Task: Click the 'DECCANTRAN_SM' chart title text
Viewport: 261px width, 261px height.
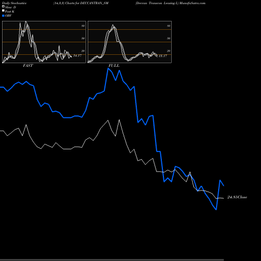Action: (x=94, y=3)
